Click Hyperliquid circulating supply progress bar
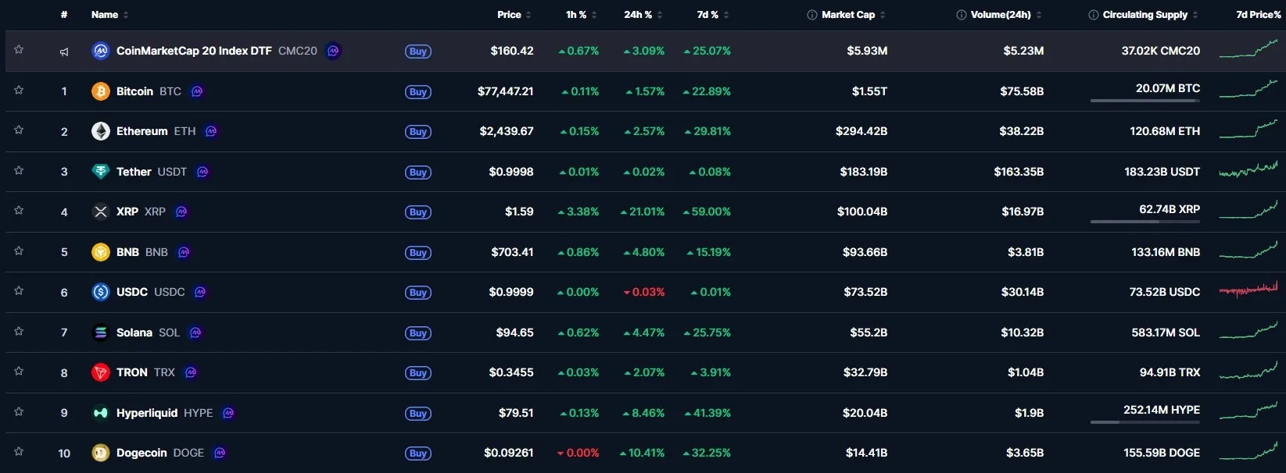This screenshot has width=1286, height=473. click(1145, 422)
